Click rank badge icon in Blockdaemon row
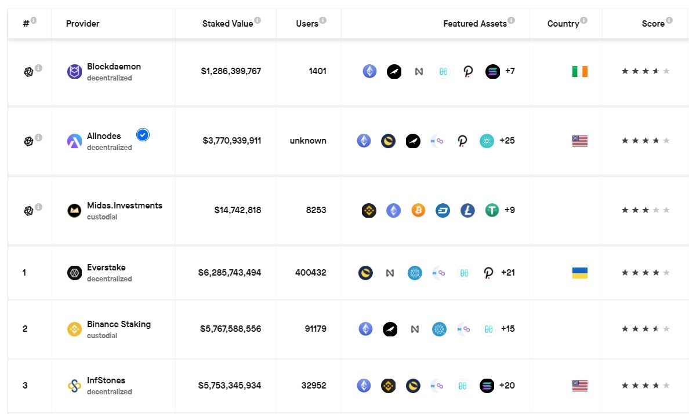This screenshot has height=414, width=689. pyautogui.click(x=28, y=72)
